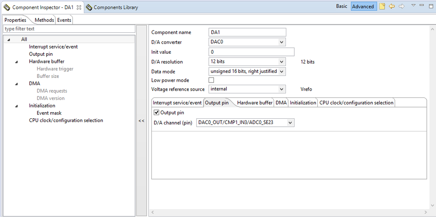
Task: Click the Component Inspector tab icon
Action: [7, 7]
